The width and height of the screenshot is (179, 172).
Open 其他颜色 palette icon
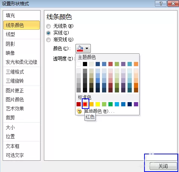[x=79, y=111]
